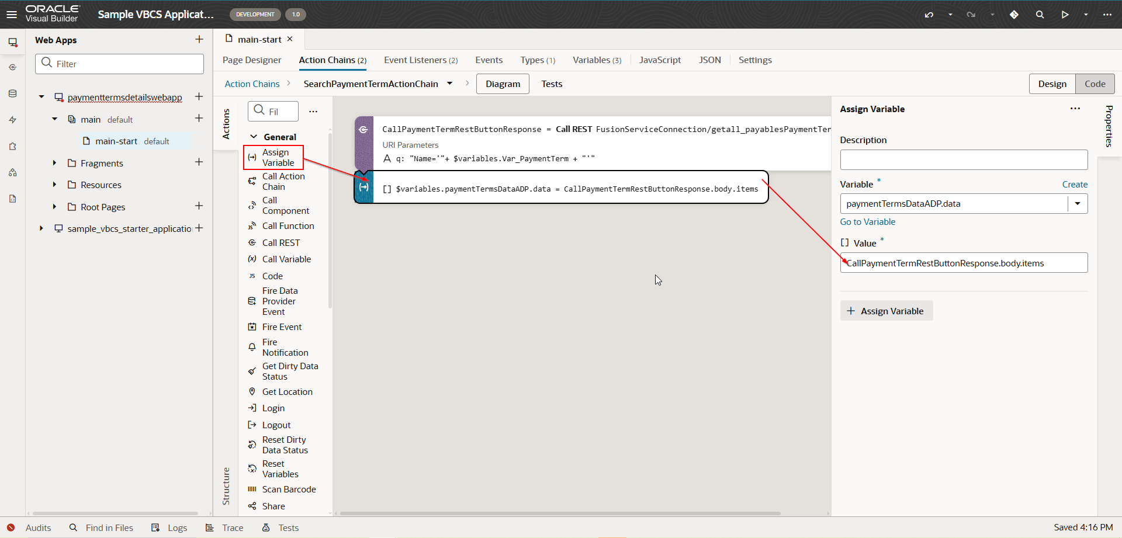Open the Undo history dropdown arrow
This screenshot has width=1122, height=538.
coord(950,15)
